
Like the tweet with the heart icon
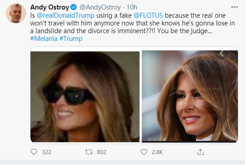(144, 152)
